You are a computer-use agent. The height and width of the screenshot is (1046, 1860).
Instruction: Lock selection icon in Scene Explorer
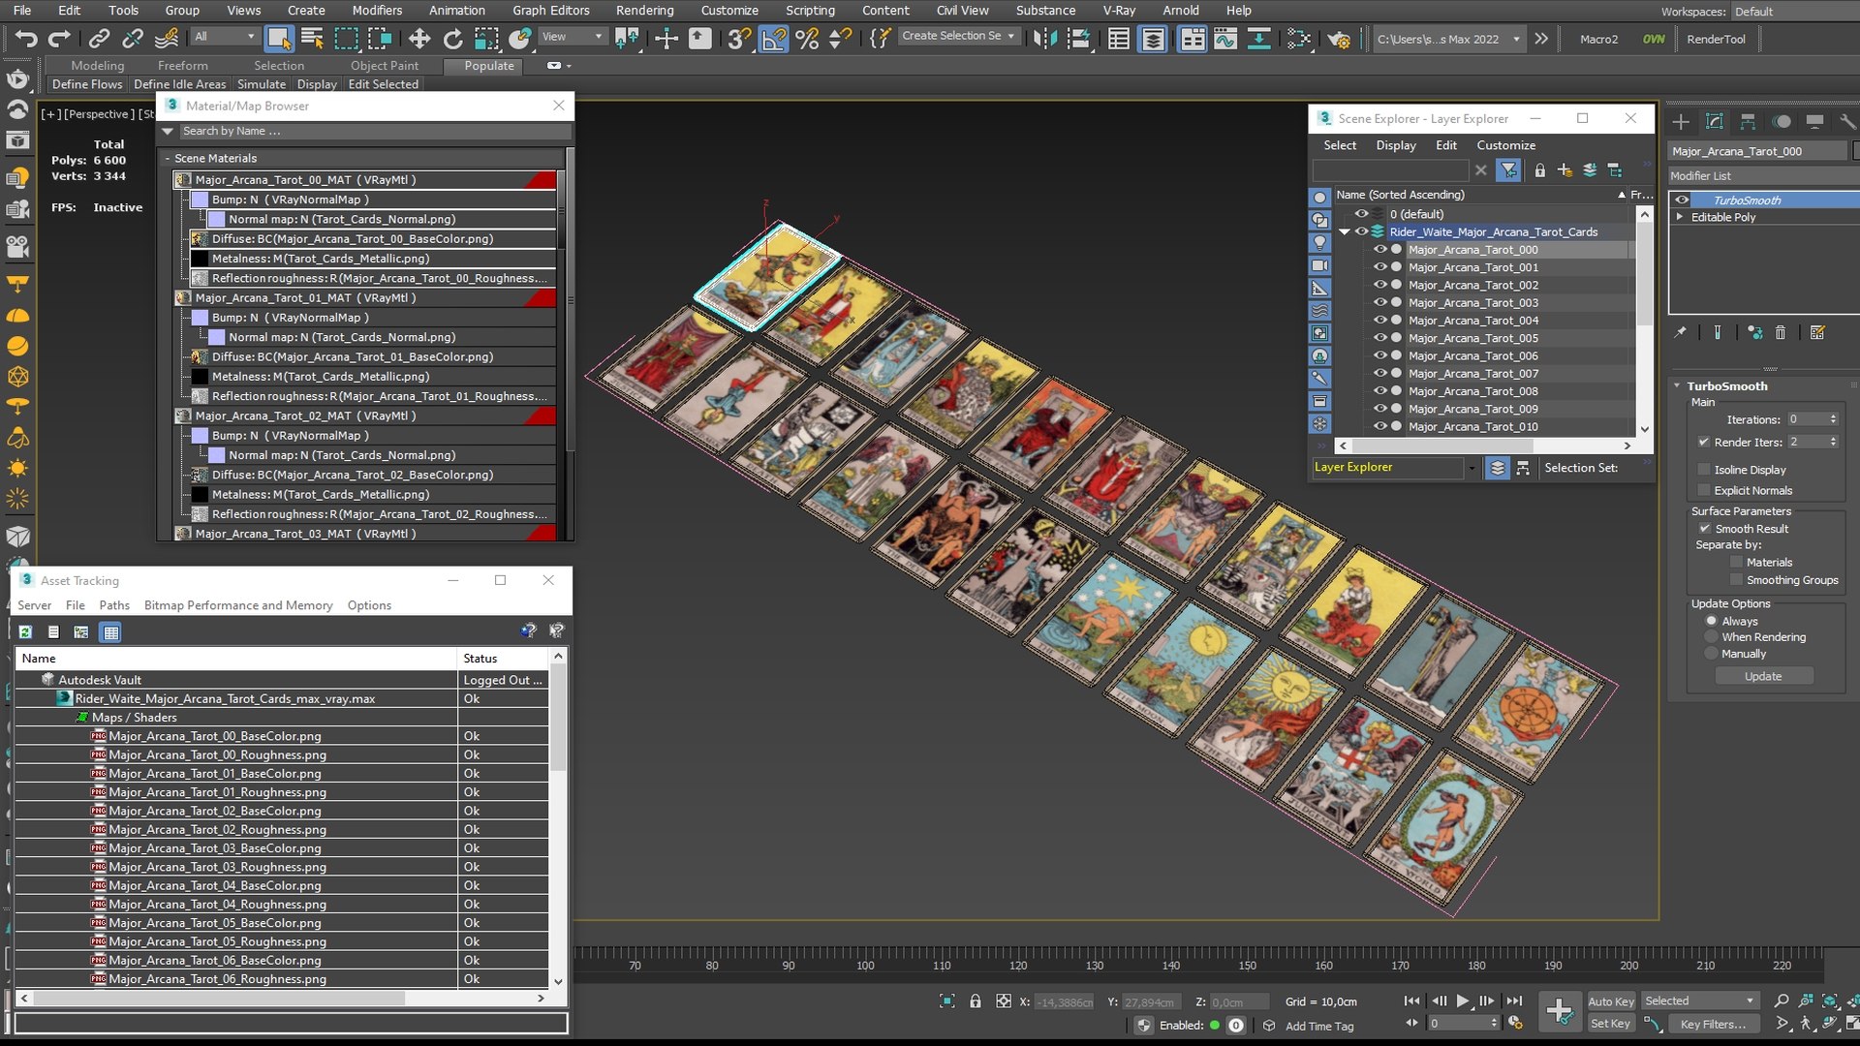coord(1539,170)
